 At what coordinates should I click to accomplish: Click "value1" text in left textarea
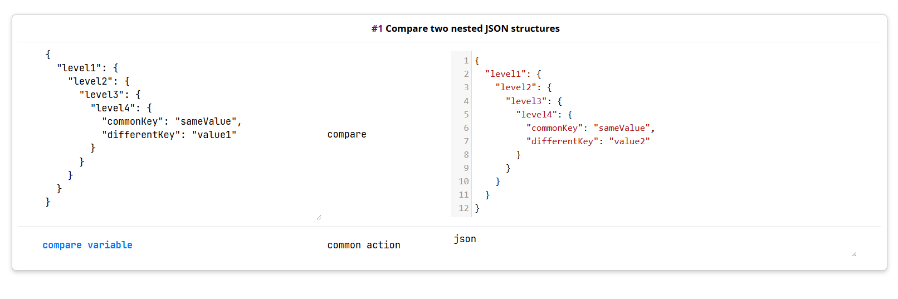pos(214,135)
